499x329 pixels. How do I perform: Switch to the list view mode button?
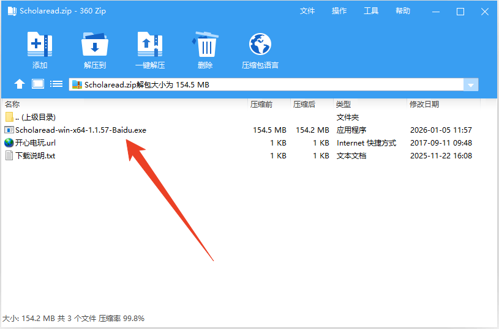click(56, 84)
